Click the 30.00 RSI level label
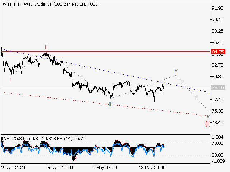Screen dimensions: 230x172 point(218,155)
